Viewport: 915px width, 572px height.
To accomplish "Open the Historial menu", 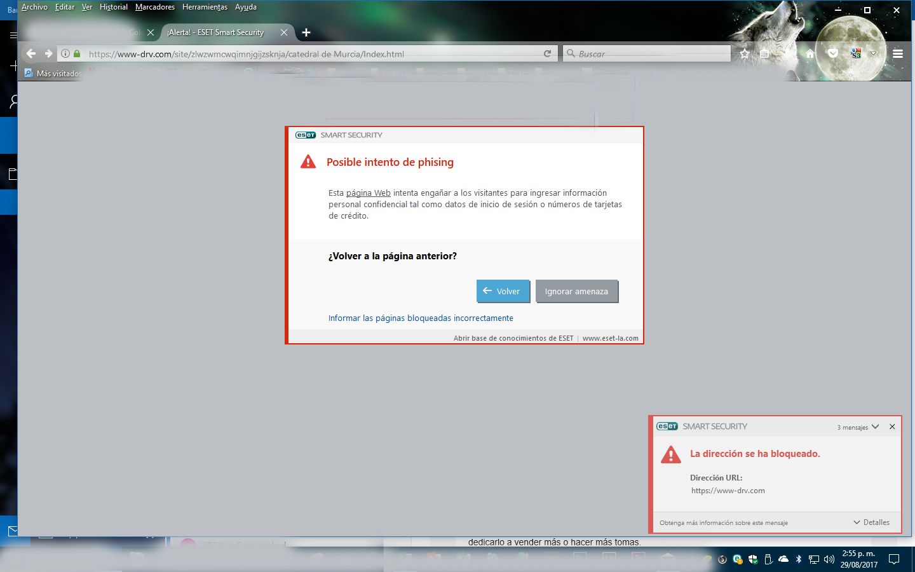I will 114,7.
